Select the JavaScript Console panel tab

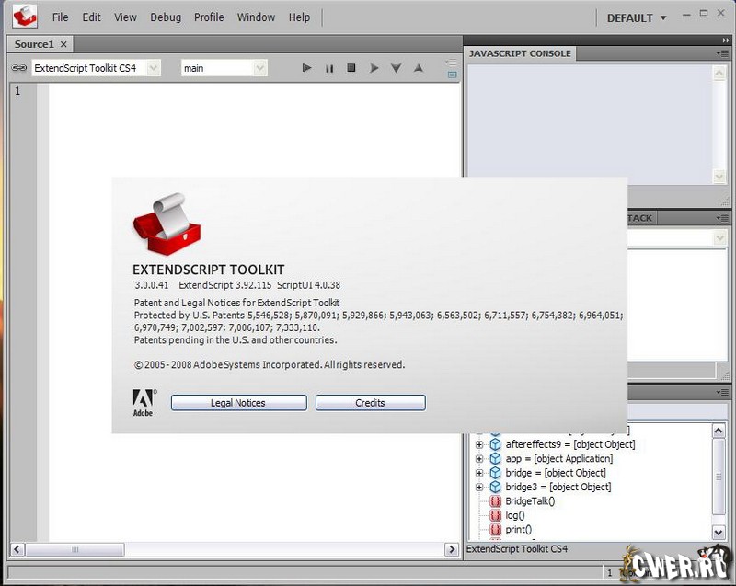tap(520, 53)
